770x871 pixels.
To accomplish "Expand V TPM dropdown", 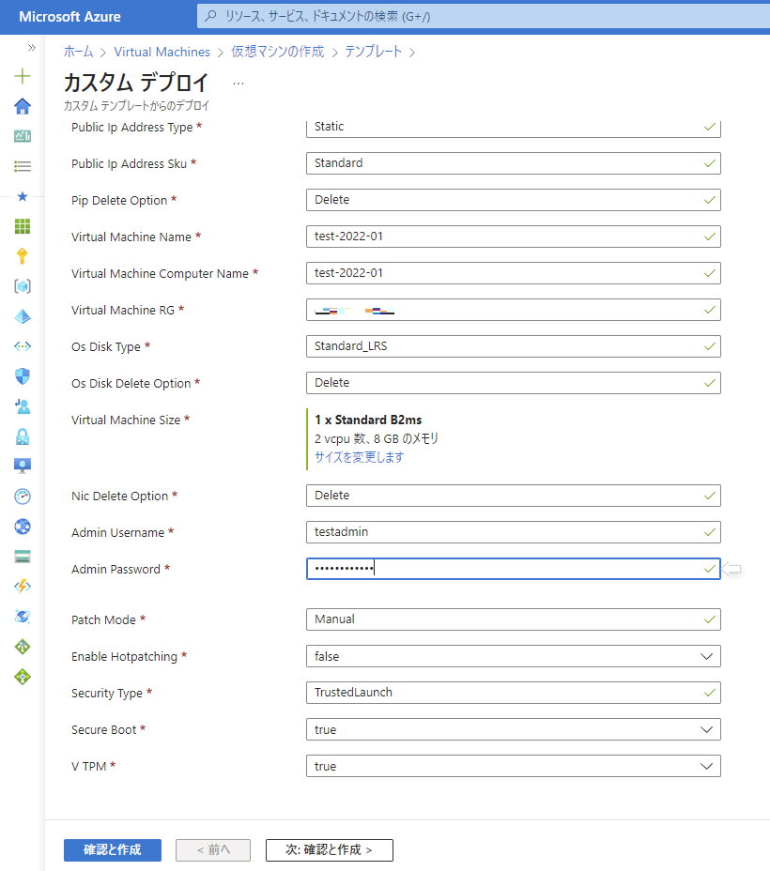I will [x=514, y=766].
